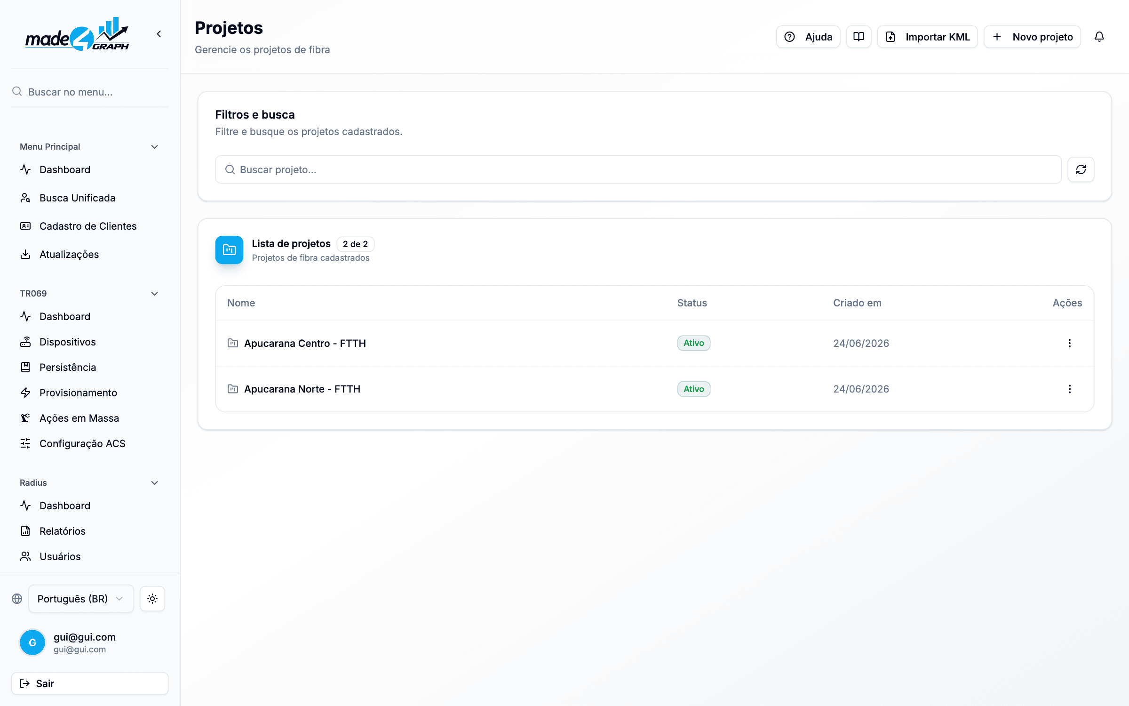Open Dispositivos page
Screen dimensions: 1129x706
(89, 342)
